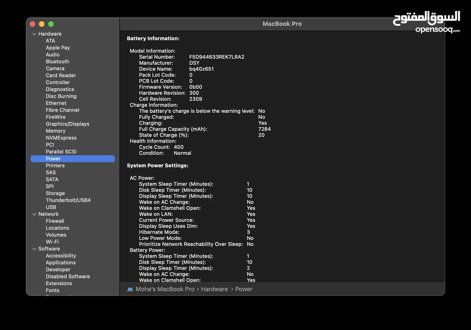Screen dimensions: 471x330
Task: Open Parallel SCSI information
Action: [x=61, y=152]
